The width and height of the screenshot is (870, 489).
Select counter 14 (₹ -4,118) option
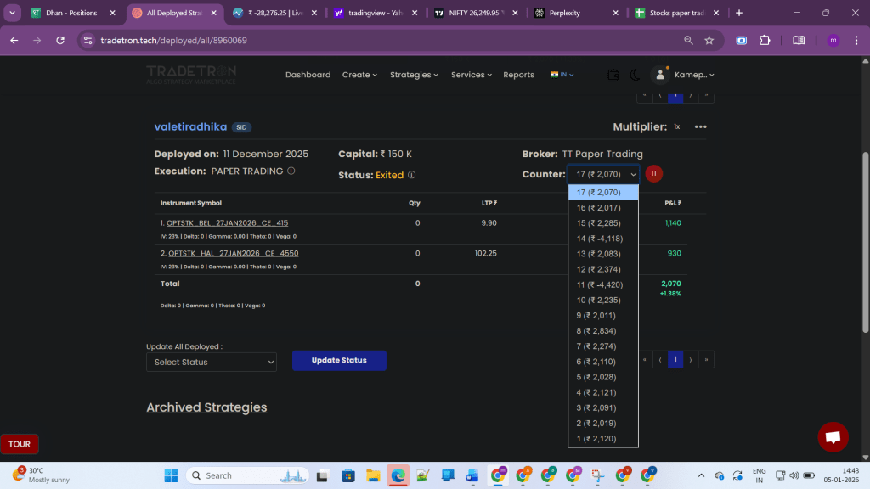click(602, 239)
